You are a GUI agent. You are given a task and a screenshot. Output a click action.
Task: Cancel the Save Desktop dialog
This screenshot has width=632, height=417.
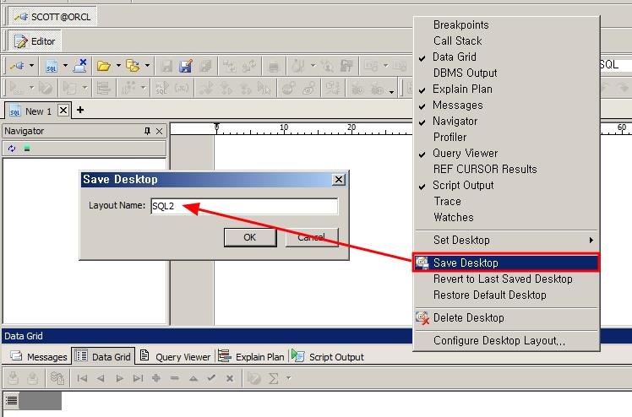click(311, 237)
